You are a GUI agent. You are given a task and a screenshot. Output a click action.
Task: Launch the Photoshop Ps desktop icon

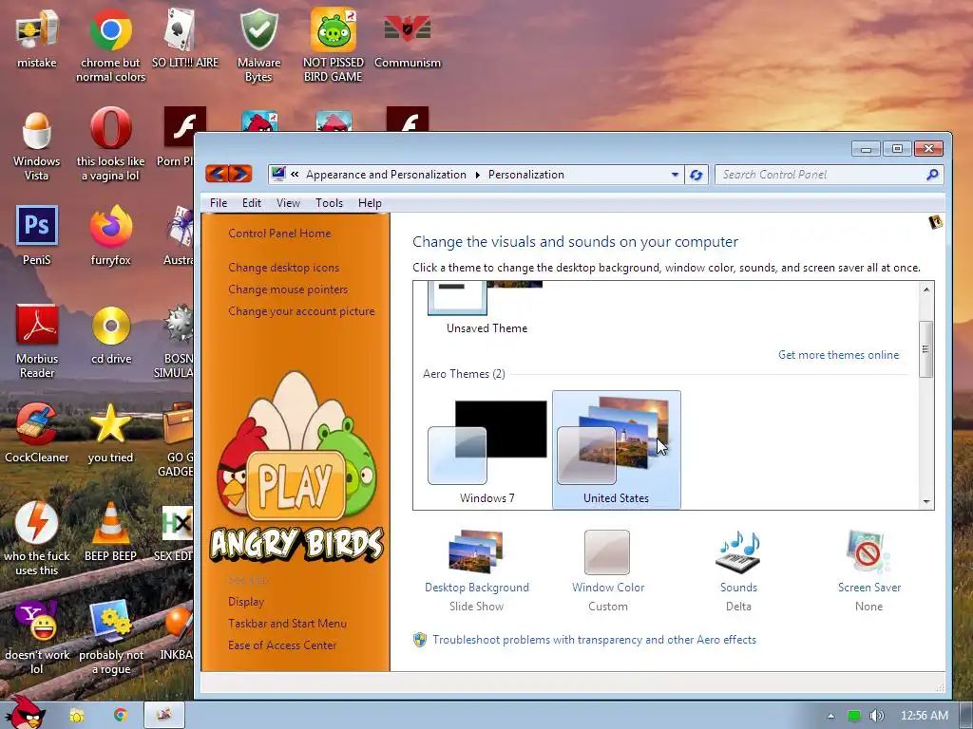coord(37,226)
